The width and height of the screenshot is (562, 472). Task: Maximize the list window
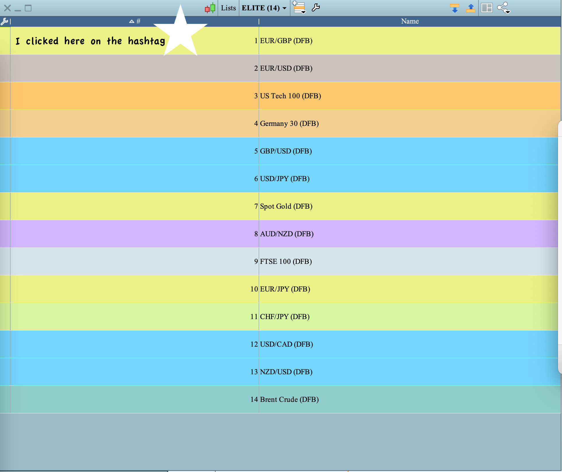click(28, 8)
